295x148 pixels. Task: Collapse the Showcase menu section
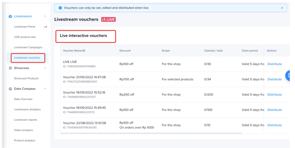(45, 68)
